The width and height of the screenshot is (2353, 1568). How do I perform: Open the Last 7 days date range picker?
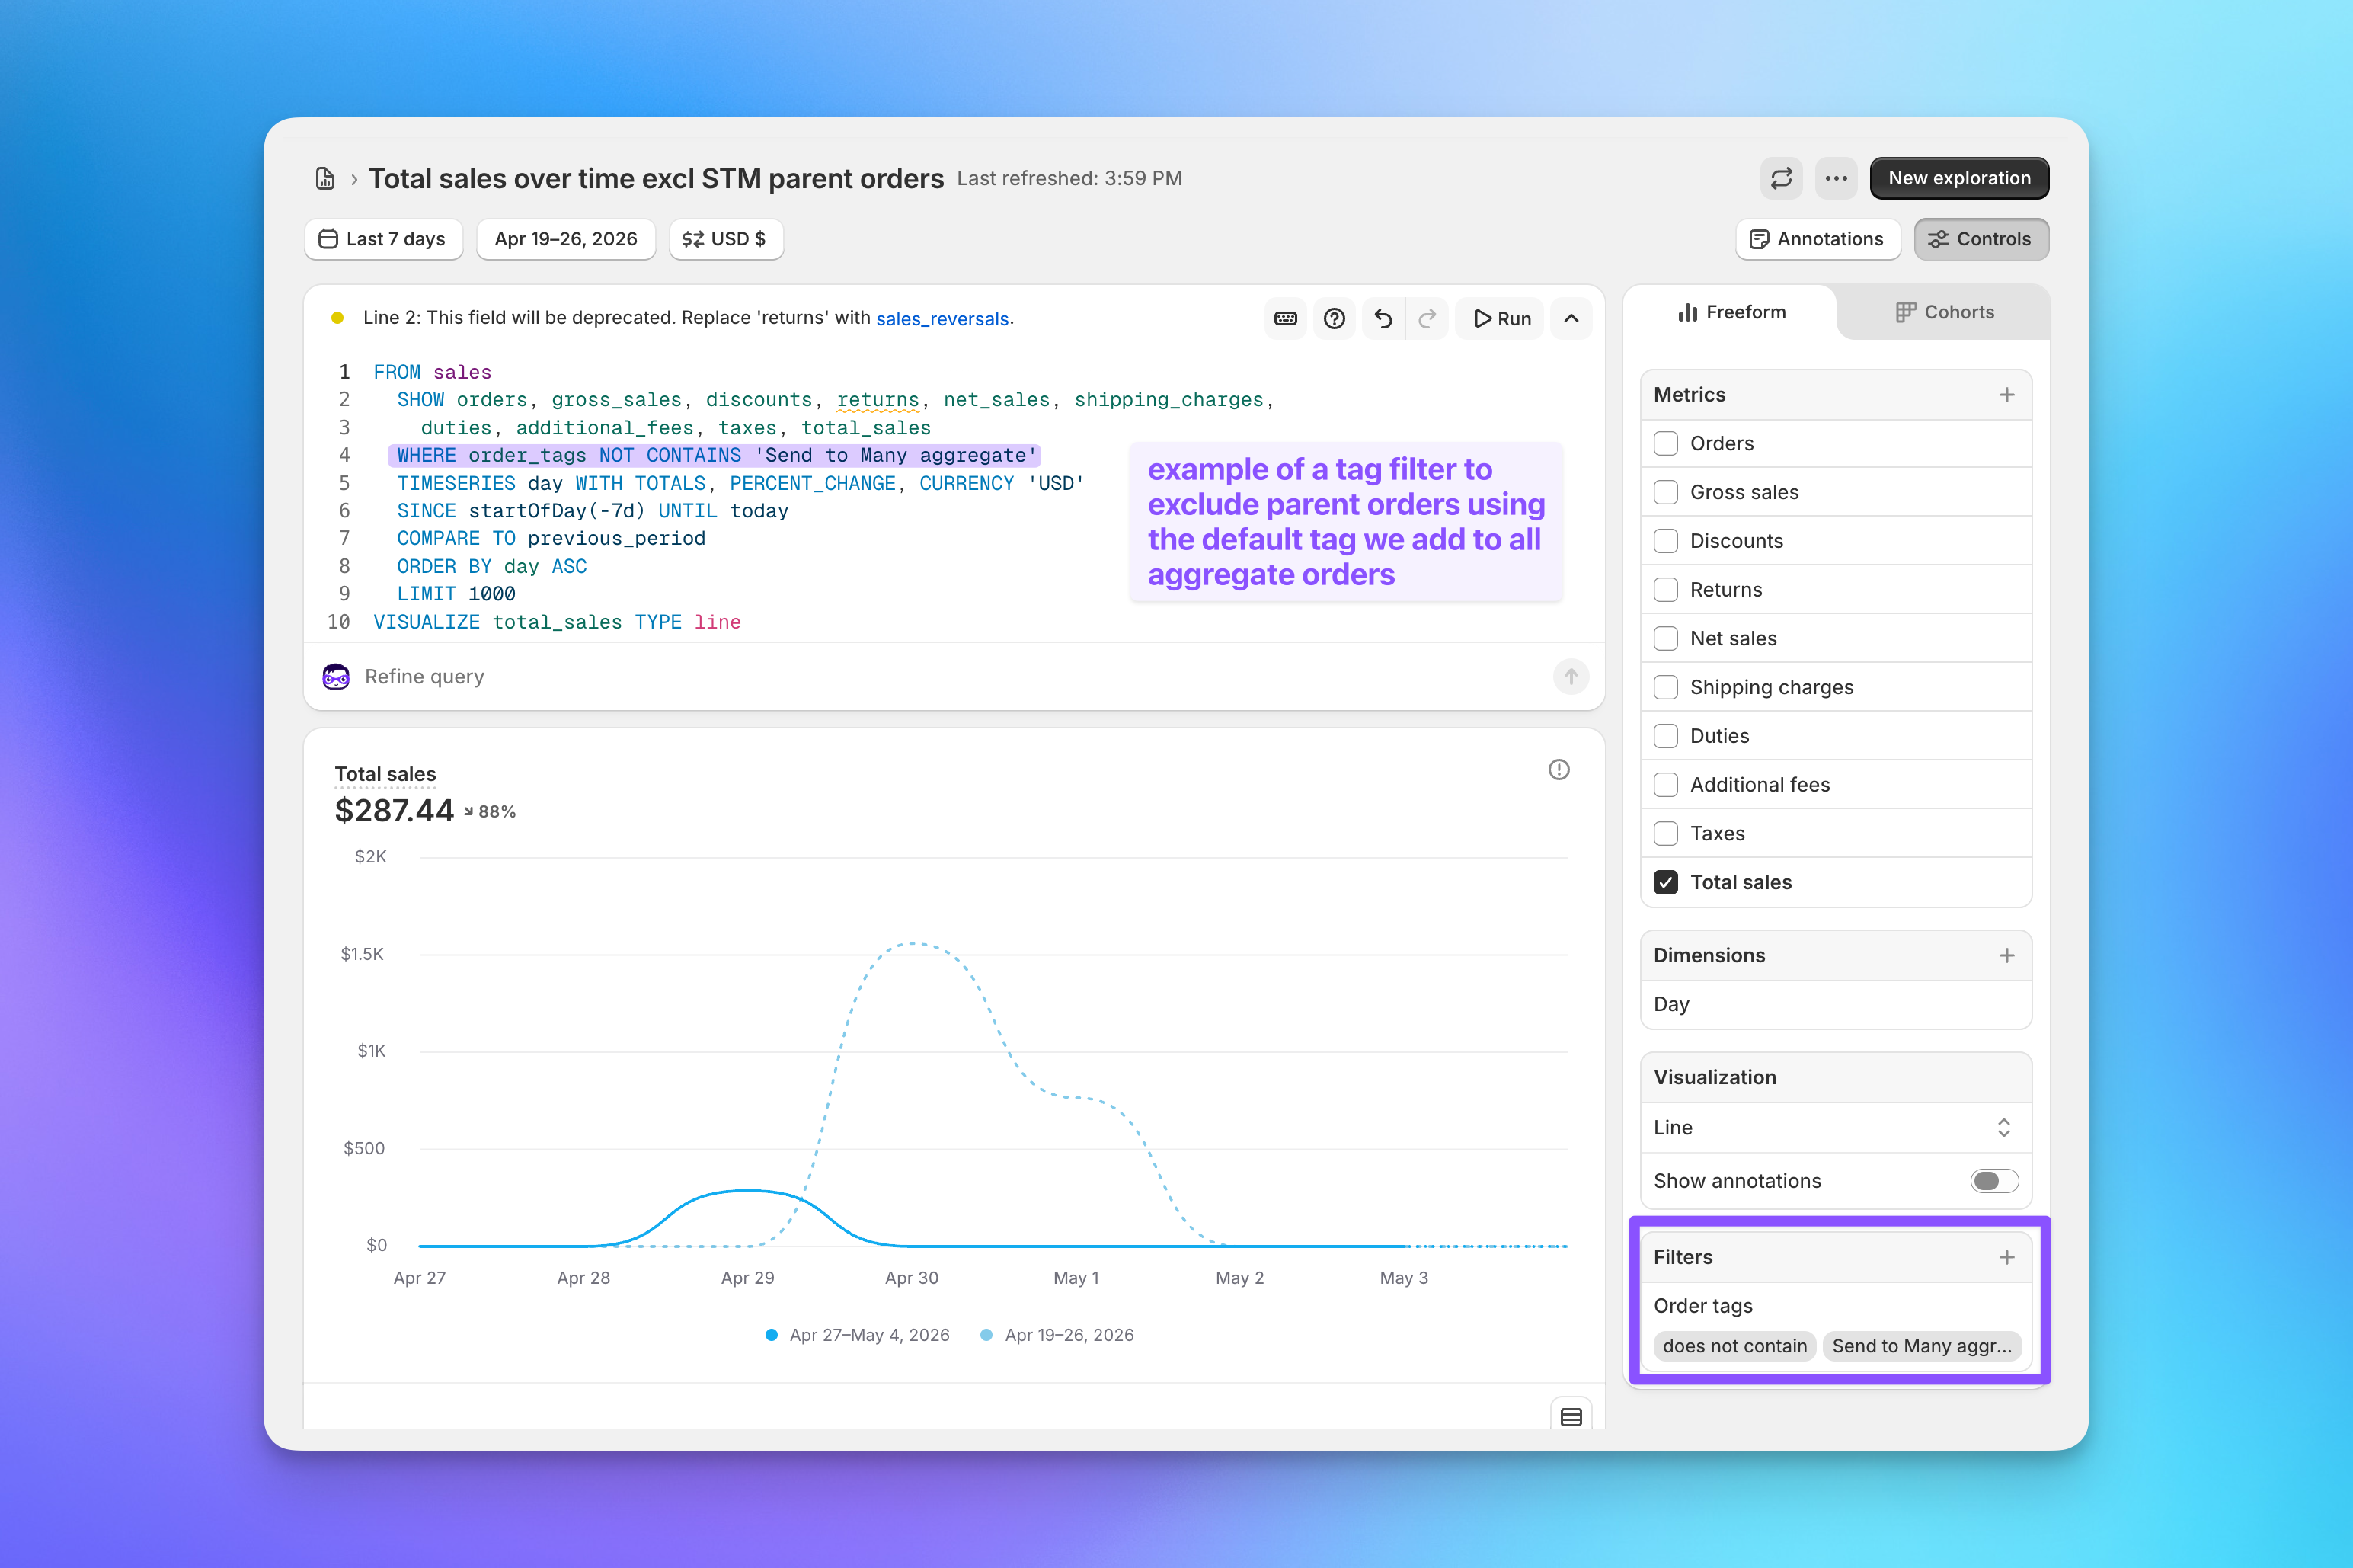(x=384, y=240)
